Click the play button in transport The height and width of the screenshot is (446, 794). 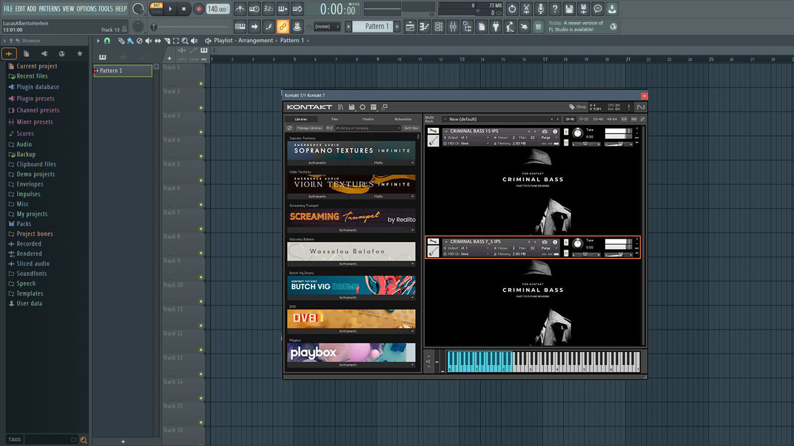170,9
